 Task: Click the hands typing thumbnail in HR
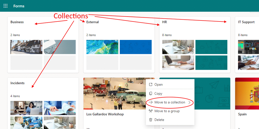pos(178,62)
